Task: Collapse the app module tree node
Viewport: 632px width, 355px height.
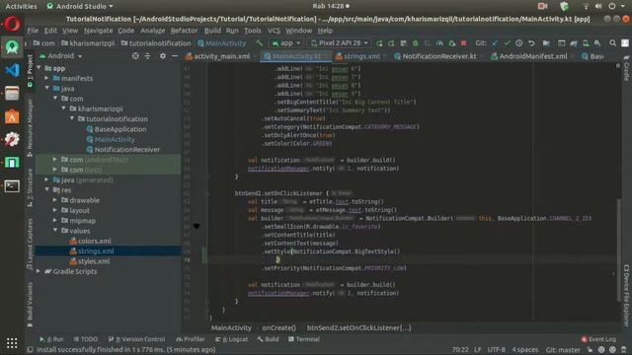Action: pyautogui.click(x=39, y=68)
